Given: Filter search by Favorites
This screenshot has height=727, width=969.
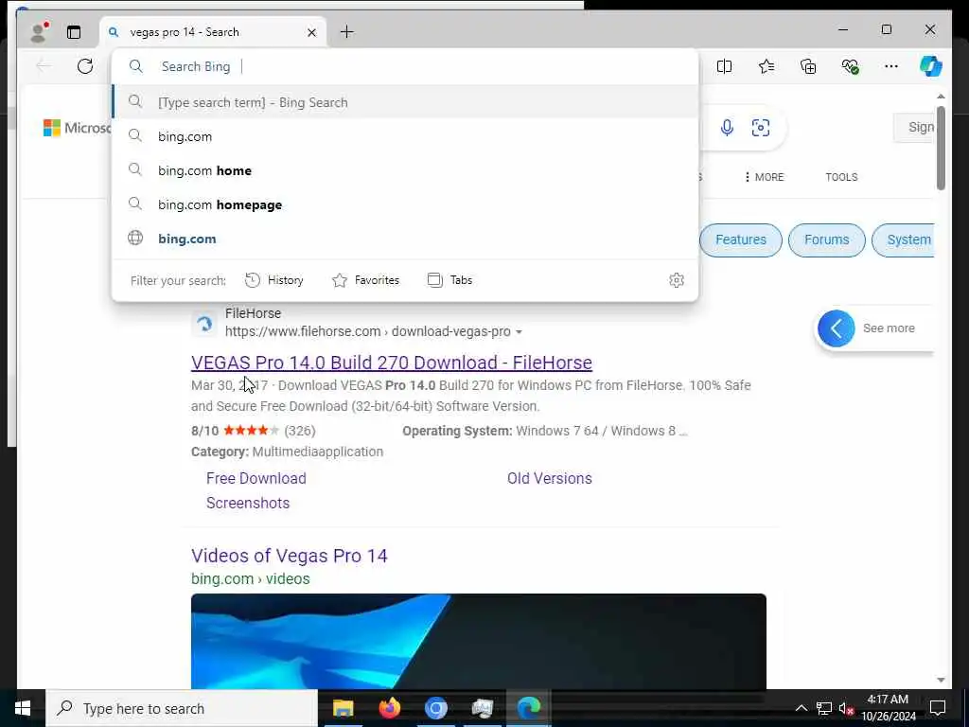Looking at the screenshot, I should pos(366,280).
